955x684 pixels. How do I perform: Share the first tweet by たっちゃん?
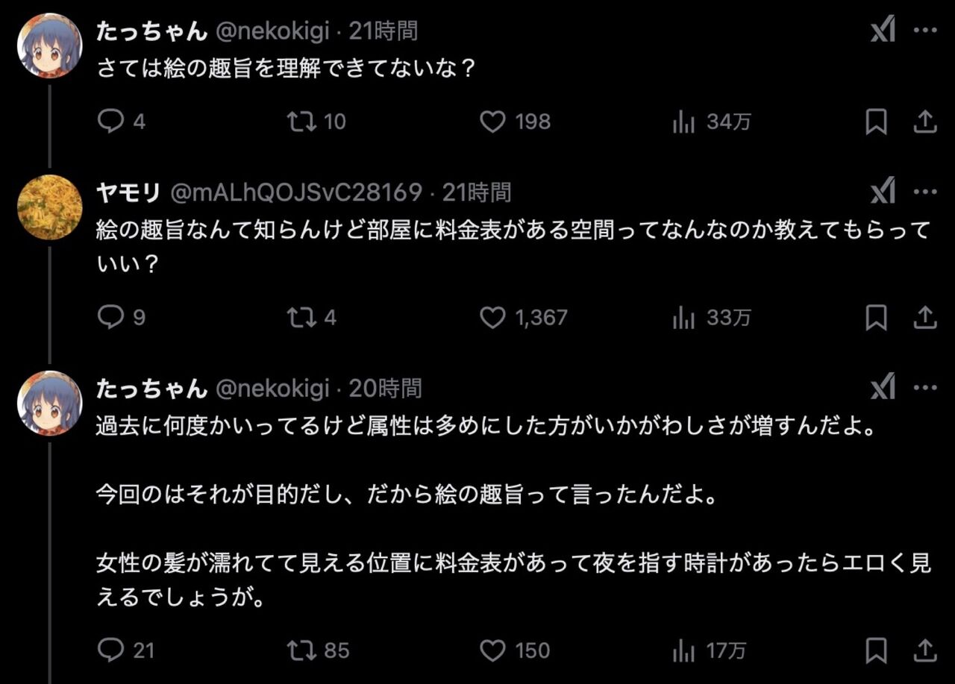[x=924, y=122]
